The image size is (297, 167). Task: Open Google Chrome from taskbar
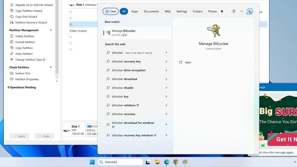176,162
